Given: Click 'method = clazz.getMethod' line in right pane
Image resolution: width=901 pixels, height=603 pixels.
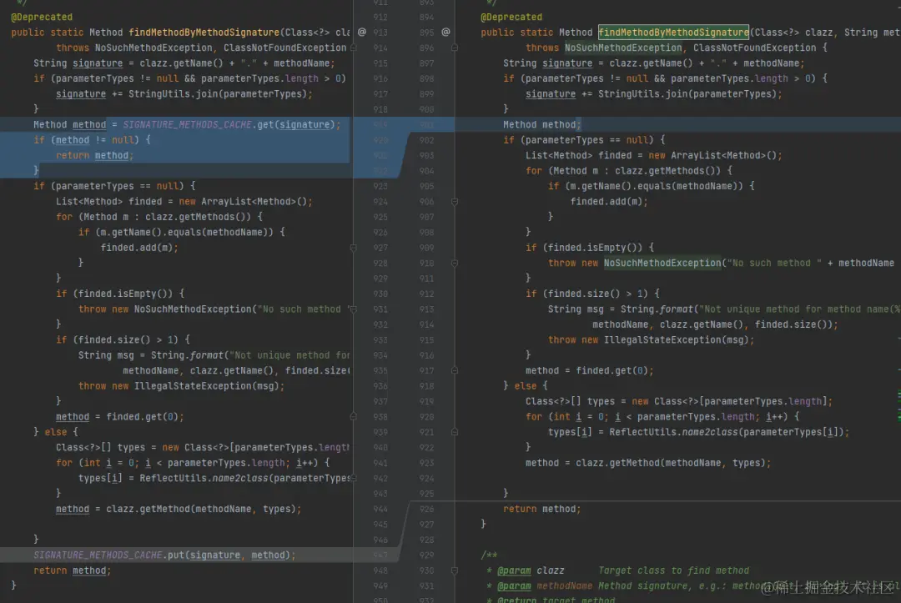Looking at the screenshot, I should click(648, 463).
